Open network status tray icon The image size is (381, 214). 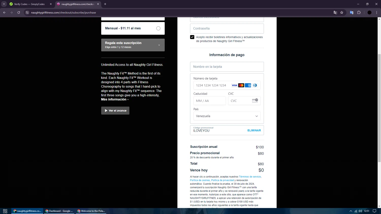tap(356, 211)
